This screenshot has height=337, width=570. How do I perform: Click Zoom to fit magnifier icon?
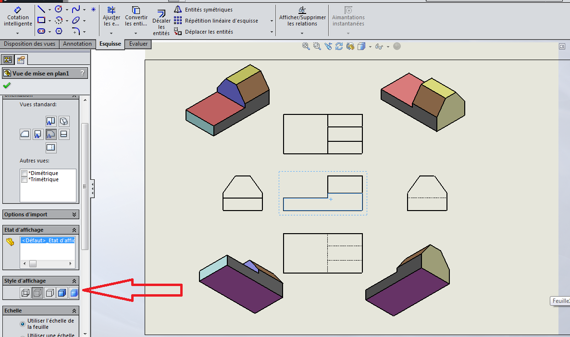coord(306,46)
